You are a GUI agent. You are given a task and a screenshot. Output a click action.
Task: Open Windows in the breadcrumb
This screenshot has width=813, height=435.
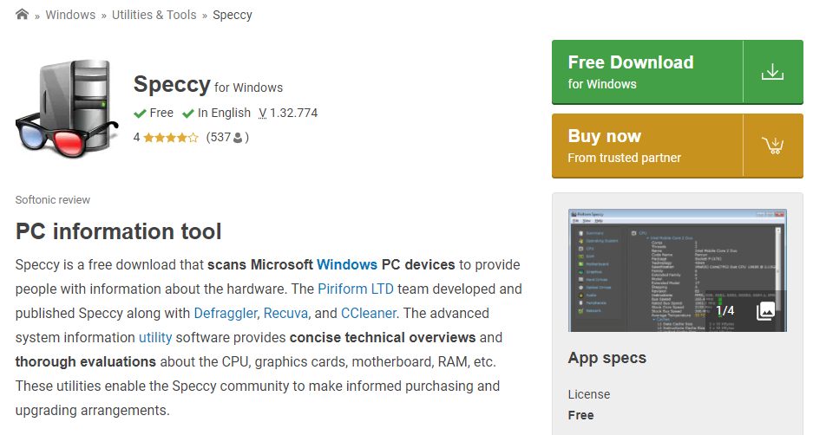click(71, 15)
